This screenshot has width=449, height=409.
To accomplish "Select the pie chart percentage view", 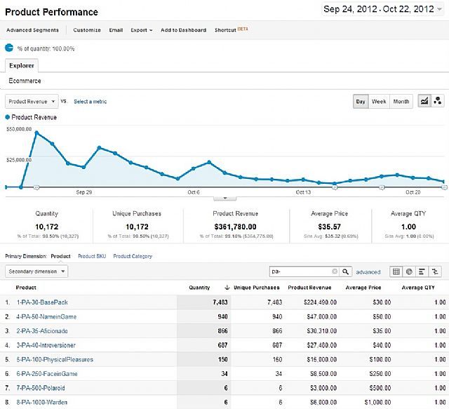I will pos(409,271).
